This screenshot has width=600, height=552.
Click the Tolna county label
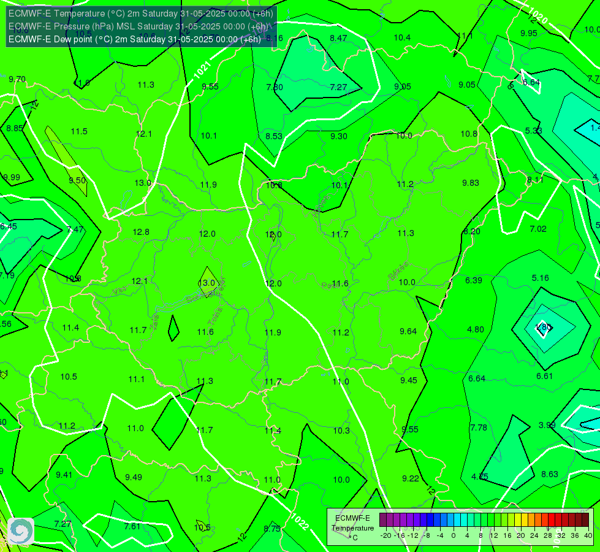click(215, 316)
